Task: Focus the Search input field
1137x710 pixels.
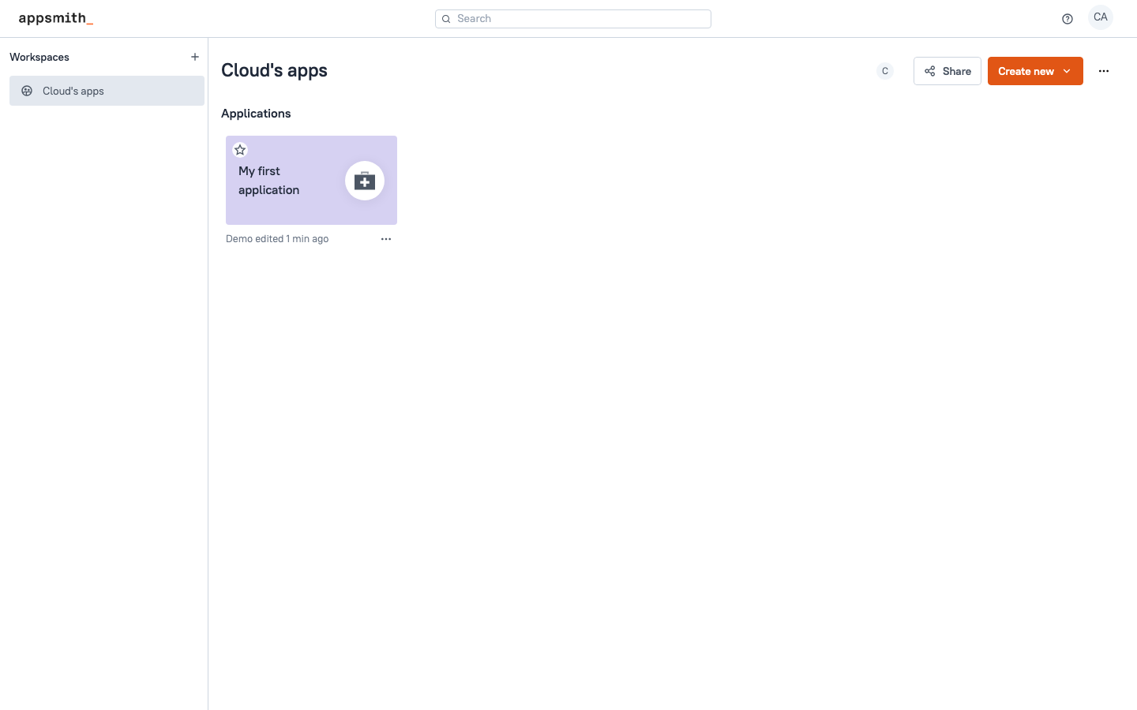Action: click(573, 19)
